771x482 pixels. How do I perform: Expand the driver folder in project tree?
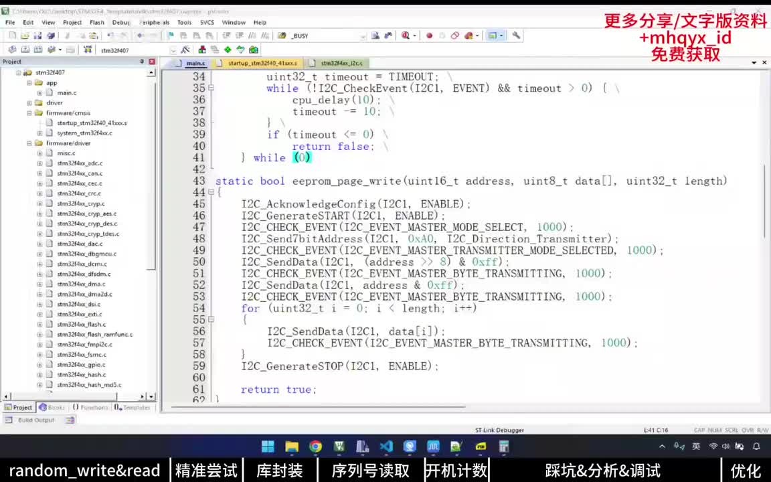click(29, 103)
